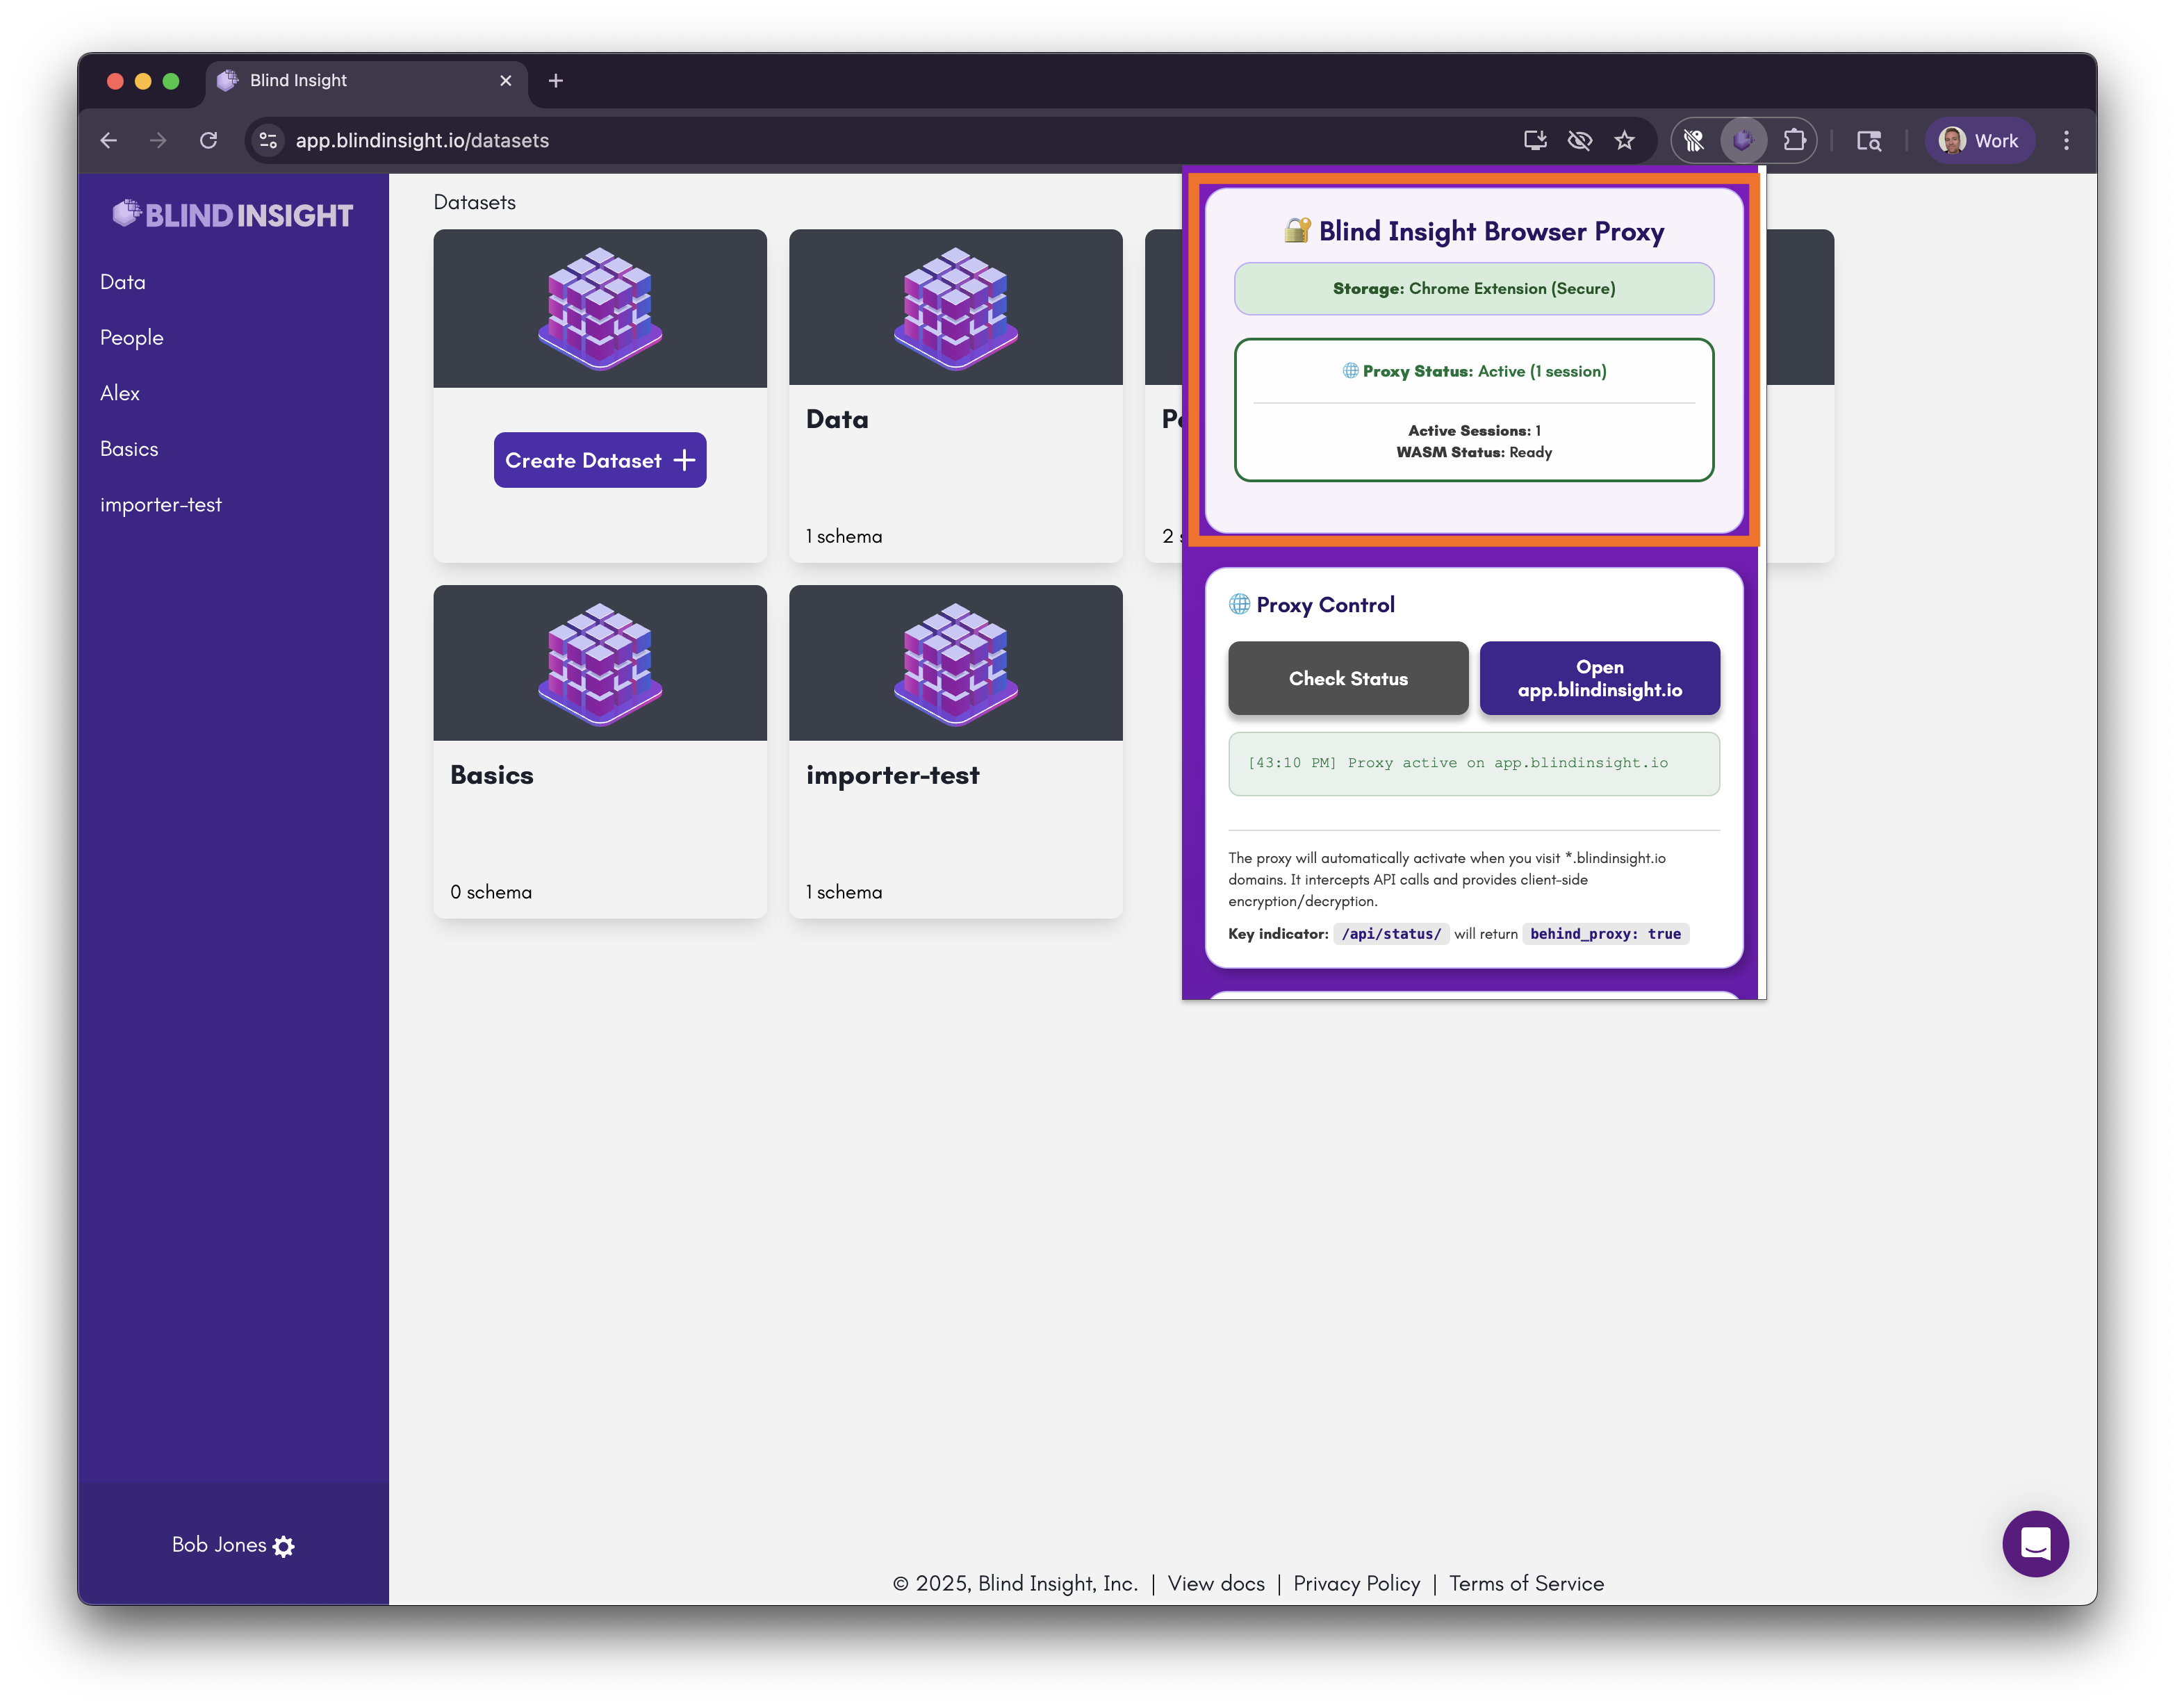Close the Blind Insight tab

506,81
